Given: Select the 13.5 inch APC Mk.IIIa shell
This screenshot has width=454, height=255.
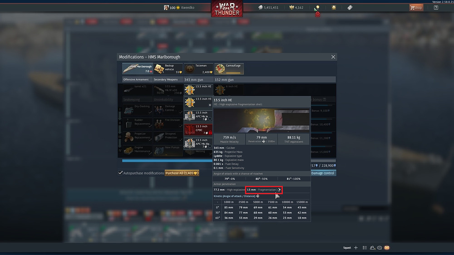Looking at the screenshot, I should (198, 143).
